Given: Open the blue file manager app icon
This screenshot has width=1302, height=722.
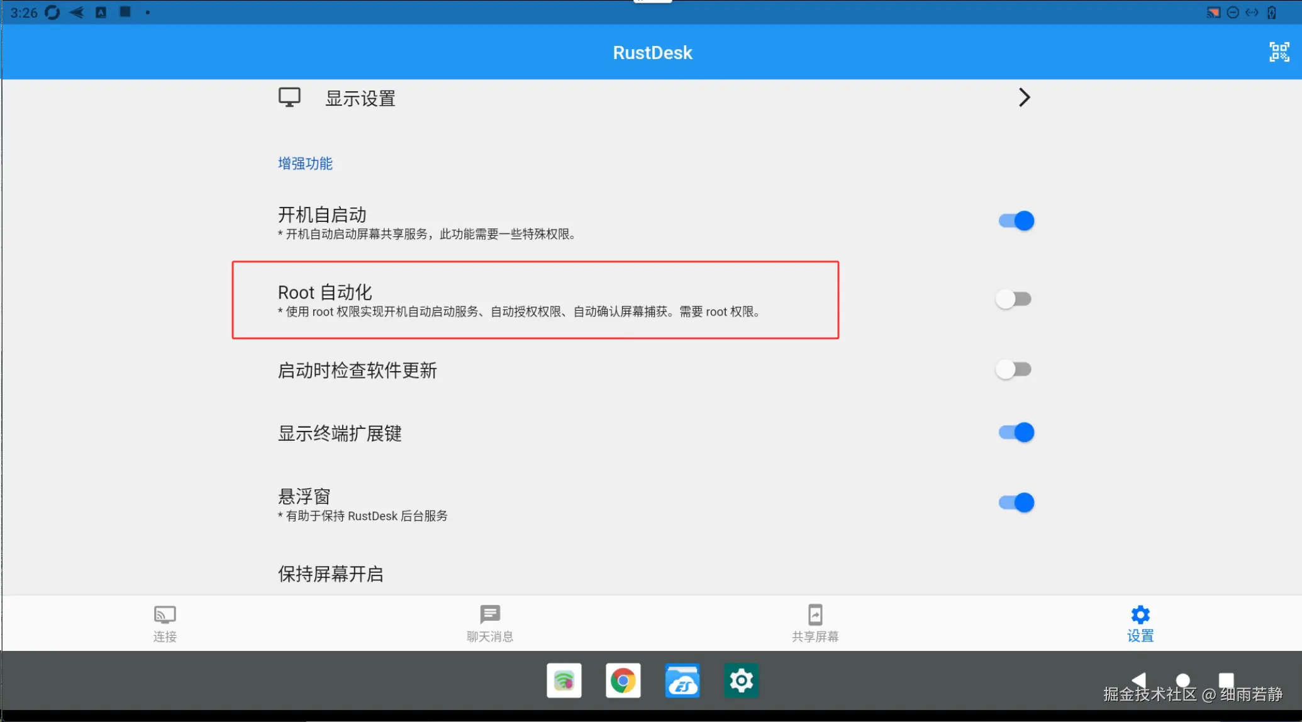Looking at the screenshot, I should click(x=682, y=680).
